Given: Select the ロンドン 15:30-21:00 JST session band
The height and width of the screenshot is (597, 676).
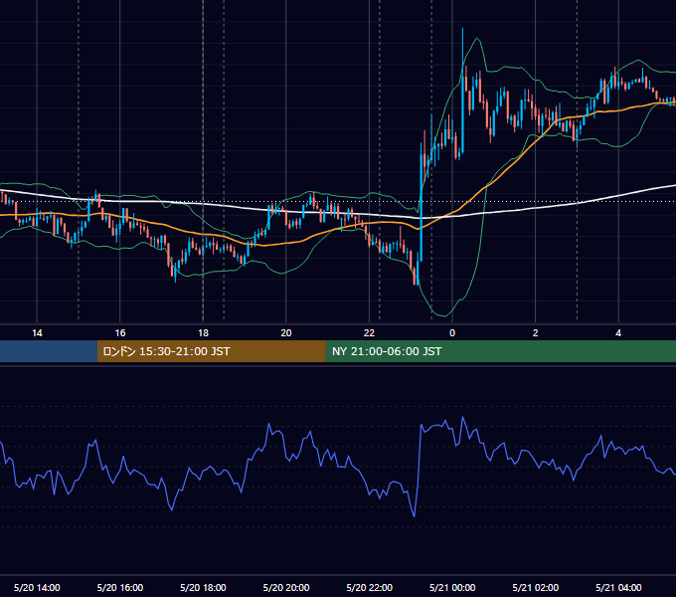Looking at the screenshot, I should [211, 351].
